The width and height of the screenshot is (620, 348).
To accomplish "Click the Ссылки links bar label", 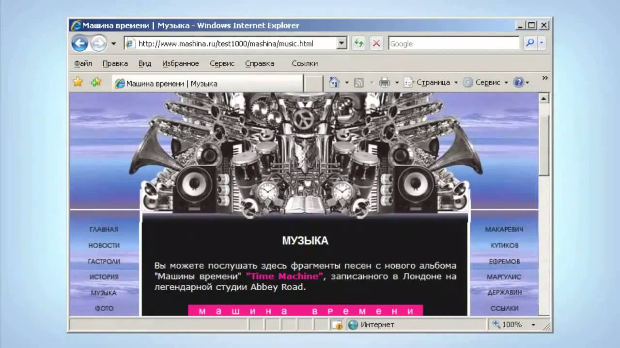I will 305,63.
